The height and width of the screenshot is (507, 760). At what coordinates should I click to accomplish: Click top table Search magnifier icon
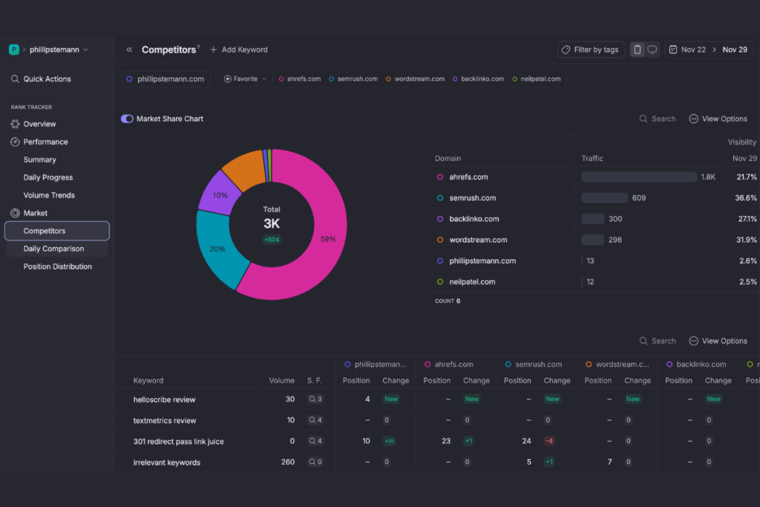[643, 119]
